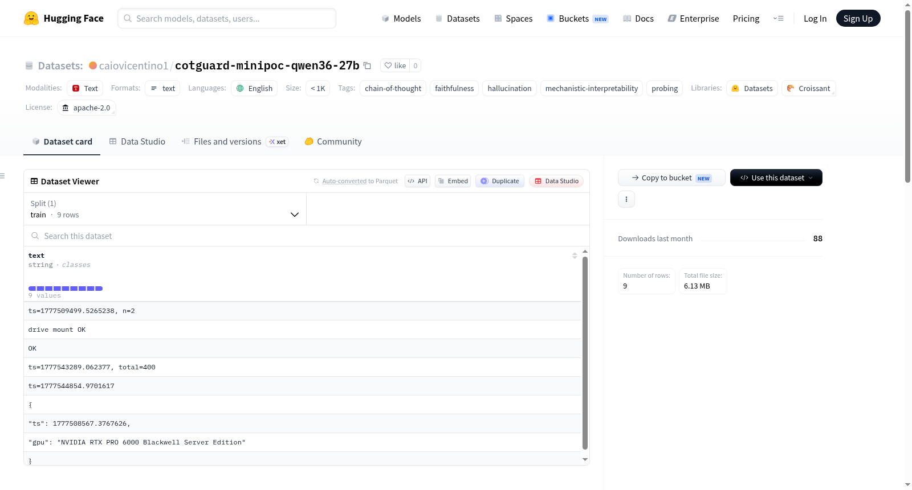Click the Datasets stack icon before the title
This screenshot has height=490, width=912.
(29, 65)
